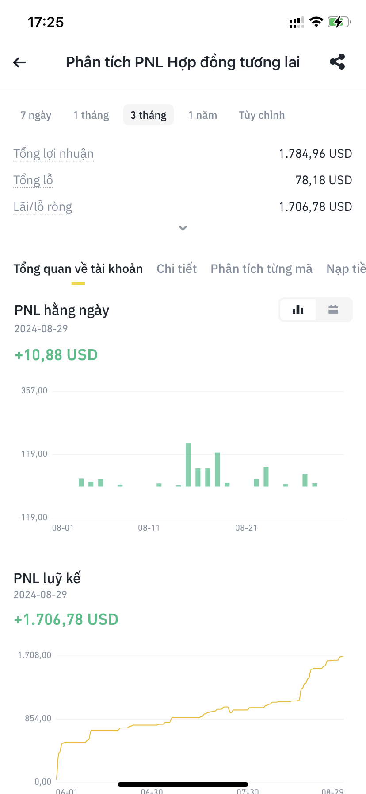366x794 pixels.
Task: Open the Tổng quan về tài khoản tab
Action: 78,269
